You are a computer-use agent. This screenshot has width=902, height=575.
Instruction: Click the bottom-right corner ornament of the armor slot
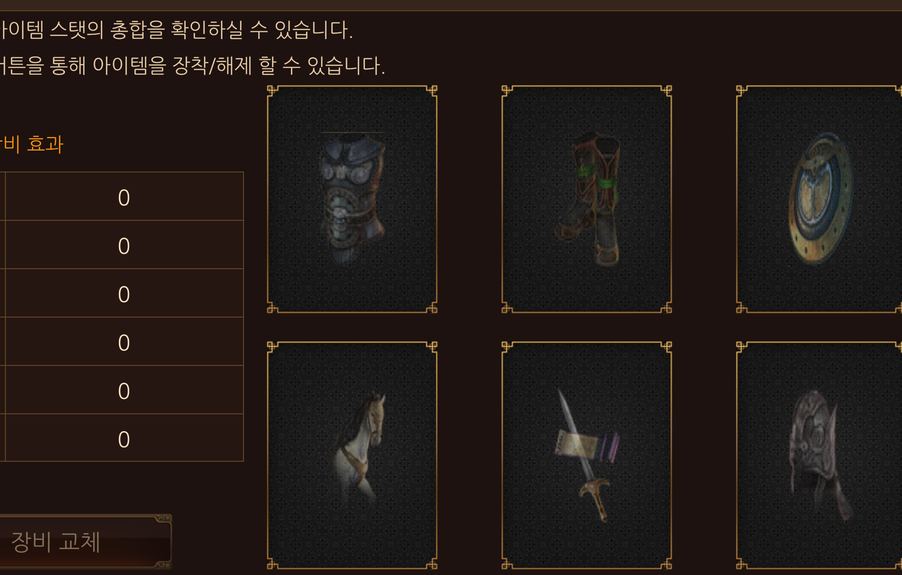pos(432,308)
